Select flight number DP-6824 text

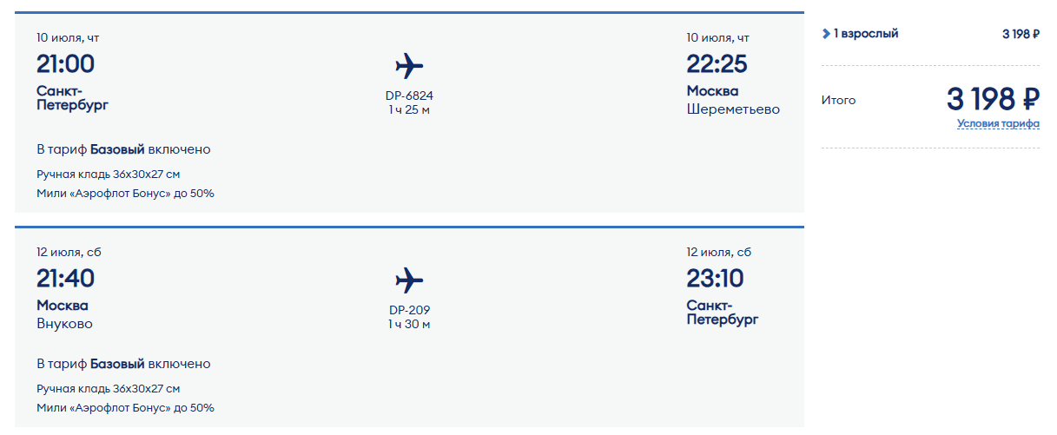coord(409,96)
